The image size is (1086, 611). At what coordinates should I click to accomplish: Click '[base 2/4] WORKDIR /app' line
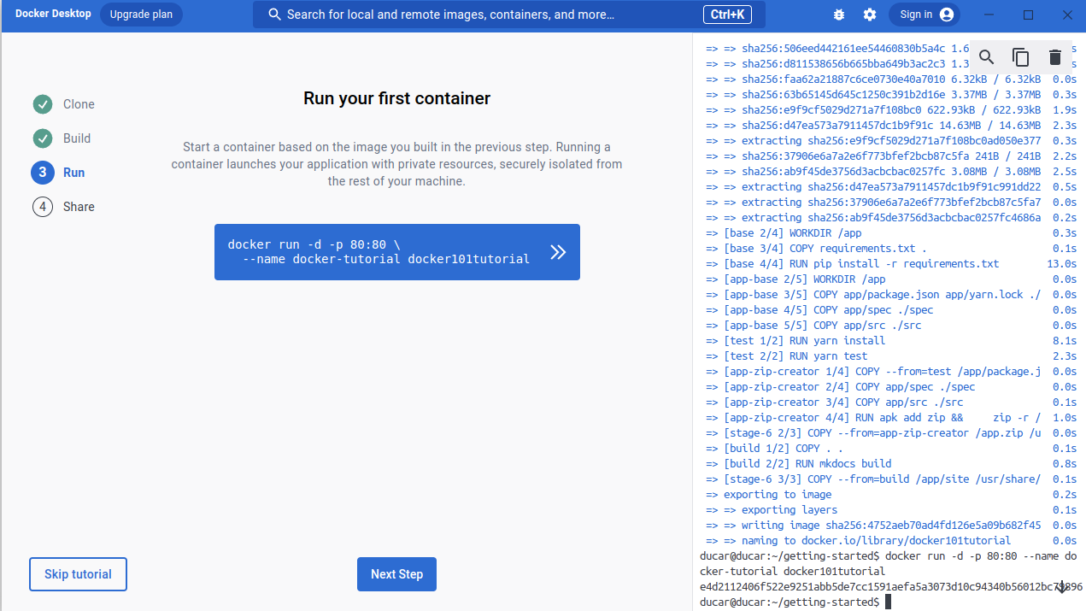[891, 233]
